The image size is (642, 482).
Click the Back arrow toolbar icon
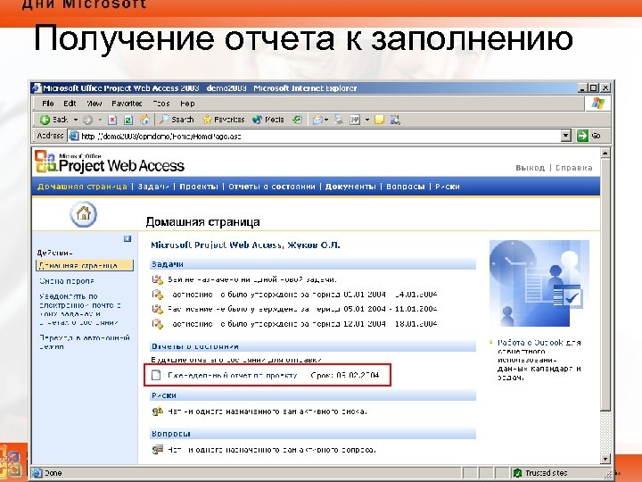point(45,120)
